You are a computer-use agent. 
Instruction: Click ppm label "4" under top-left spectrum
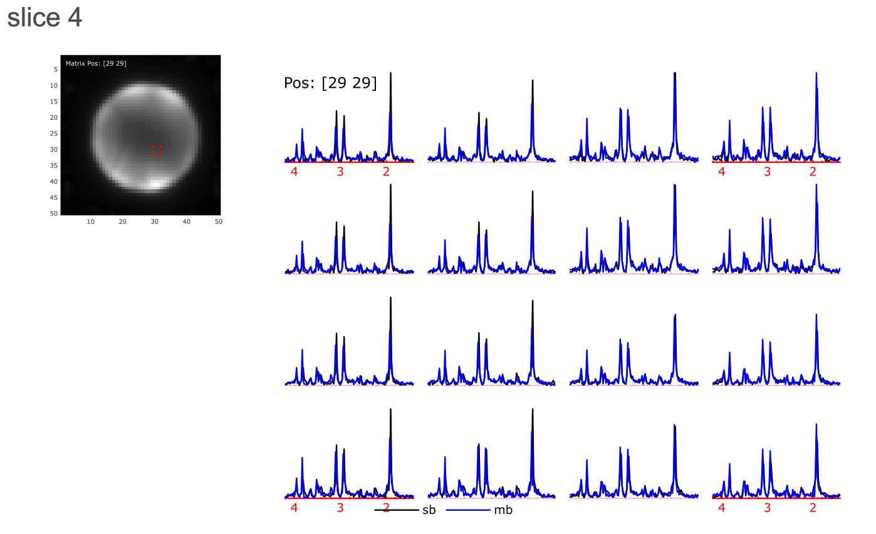pyautogui.click(x=294, y=172)
